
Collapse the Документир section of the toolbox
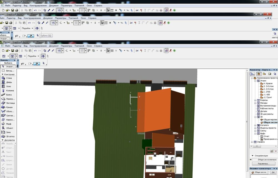(3, 140)
